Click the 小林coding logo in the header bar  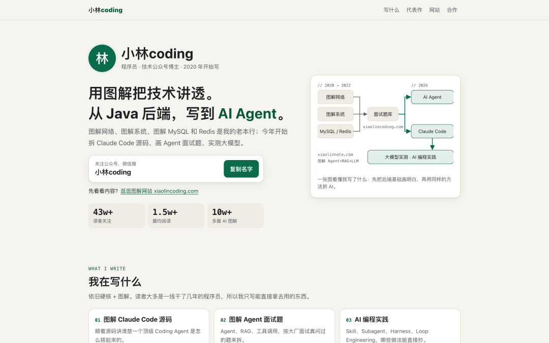[105, 10]
